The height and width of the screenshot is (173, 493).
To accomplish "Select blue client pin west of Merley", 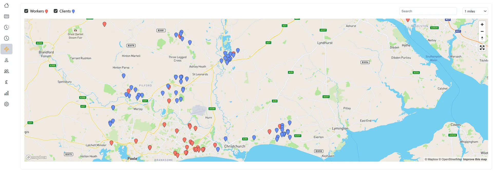I will coord(113,108).
